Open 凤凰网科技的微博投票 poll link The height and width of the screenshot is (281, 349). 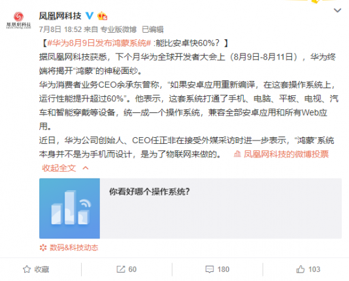tap(286, 154)
